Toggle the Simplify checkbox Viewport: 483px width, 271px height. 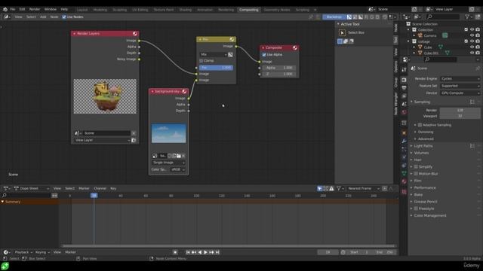tap(416, 167)
